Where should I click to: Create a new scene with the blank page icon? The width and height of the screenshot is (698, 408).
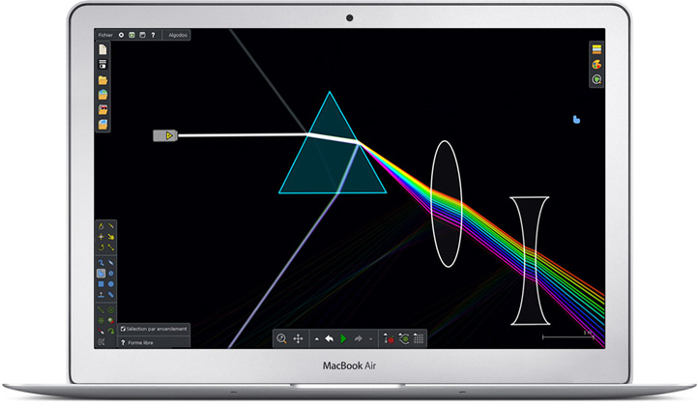tap(102, 49)
